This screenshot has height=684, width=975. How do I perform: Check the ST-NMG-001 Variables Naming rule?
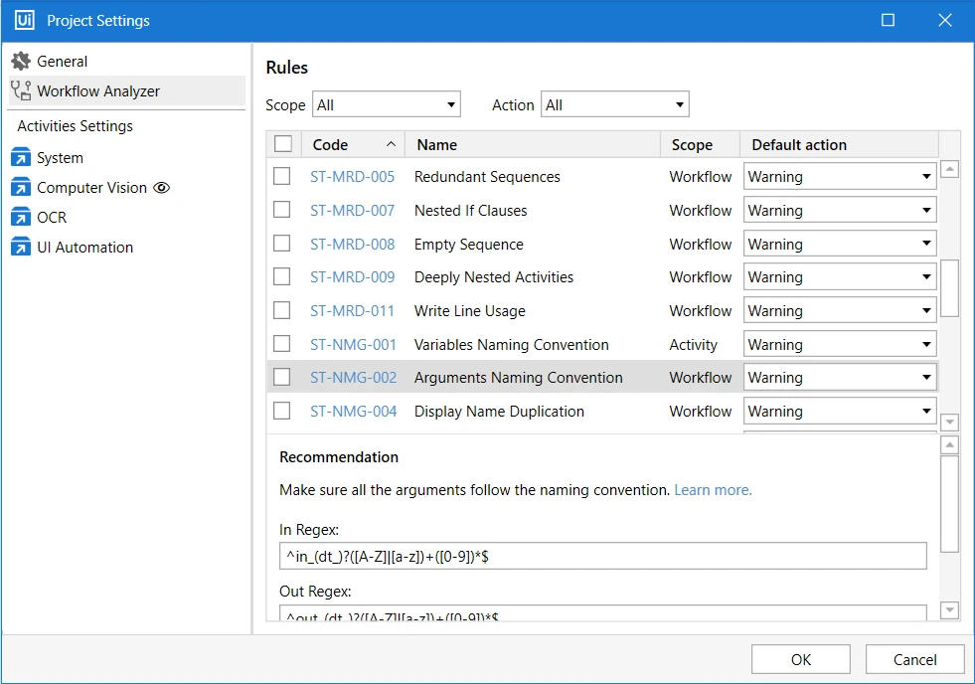coord(281,344)
